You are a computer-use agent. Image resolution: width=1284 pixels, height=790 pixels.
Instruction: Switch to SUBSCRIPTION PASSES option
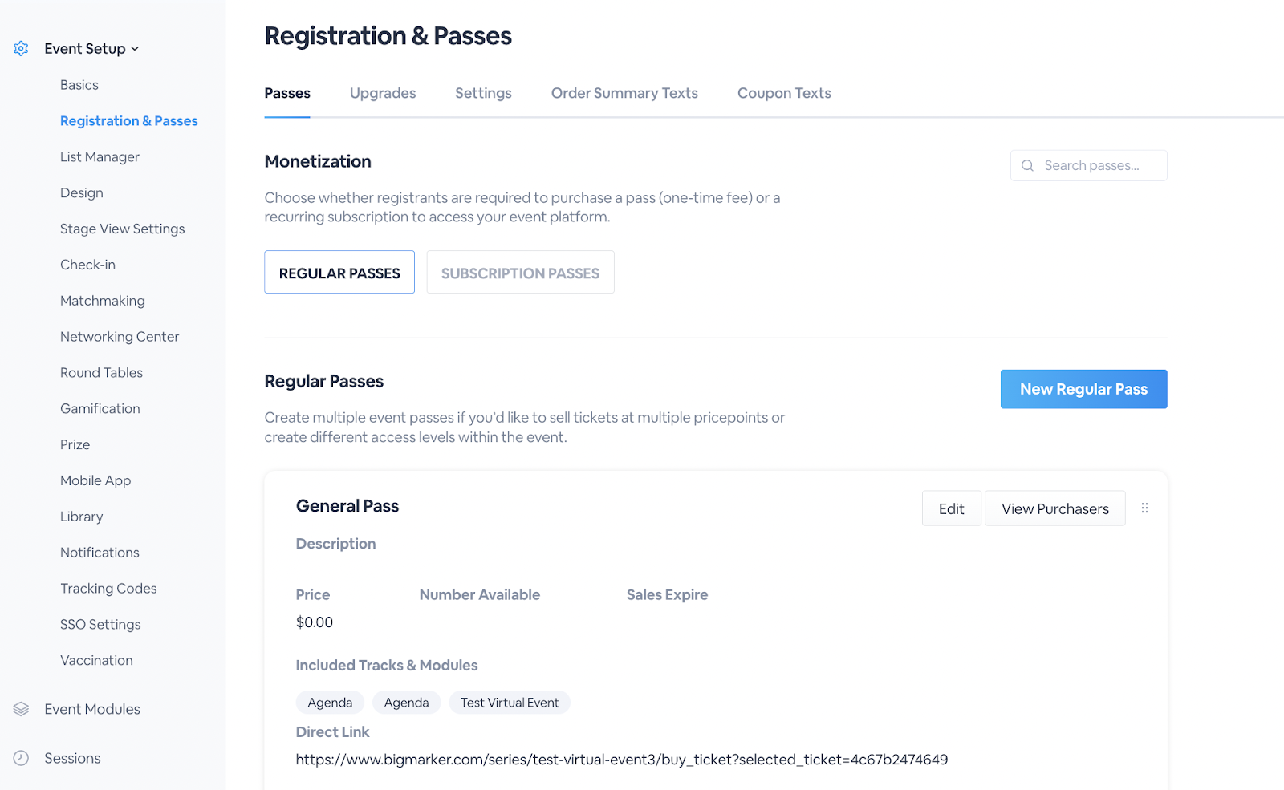pos(520,273)
